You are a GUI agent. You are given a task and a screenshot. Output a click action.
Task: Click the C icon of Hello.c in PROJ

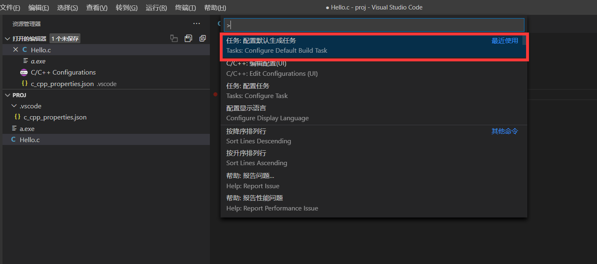tap(14, 140)
